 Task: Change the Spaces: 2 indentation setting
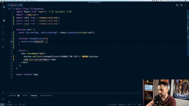tap(122, 105)
